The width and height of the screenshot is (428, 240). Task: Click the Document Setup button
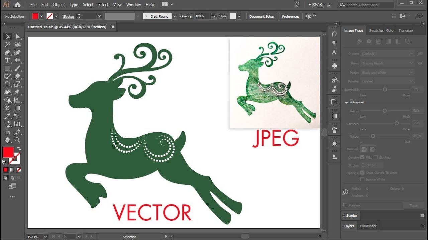click(x=261, y=16)
